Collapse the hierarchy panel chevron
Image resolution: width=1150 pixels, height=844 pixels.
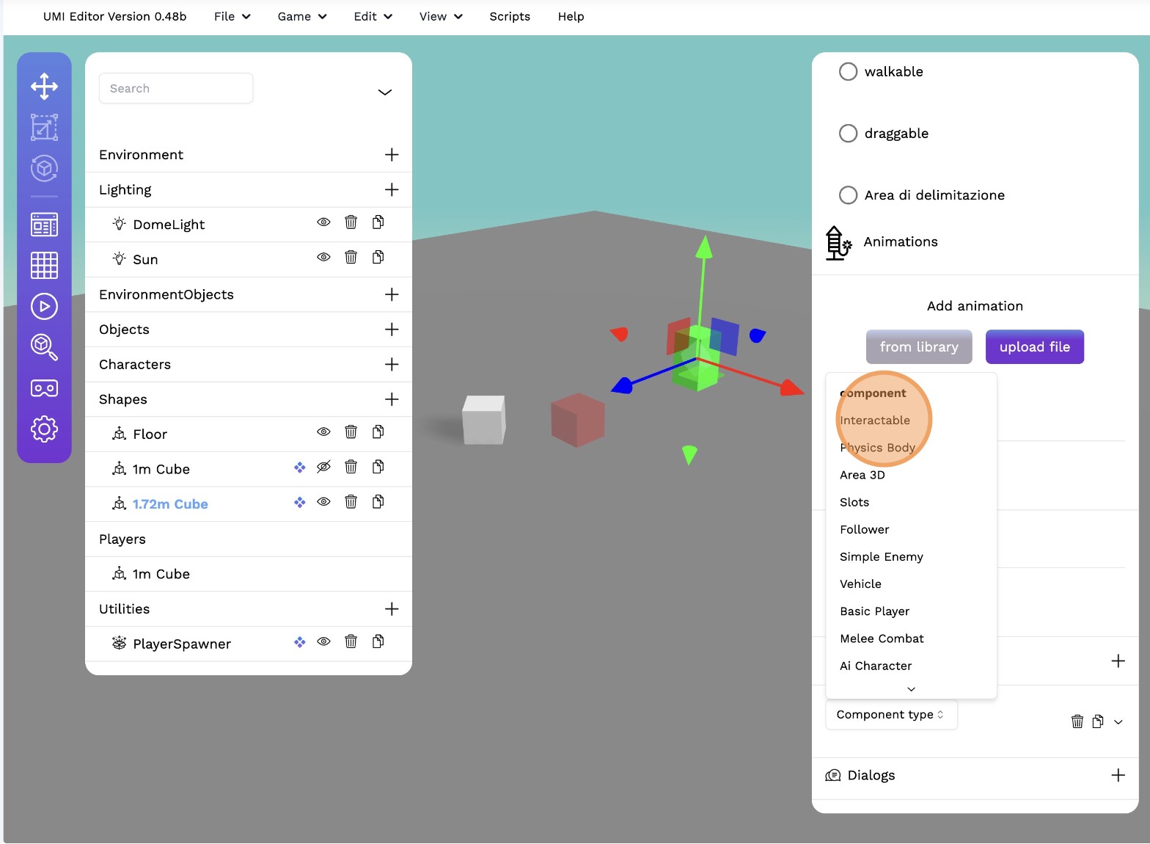tap(384, 92)
